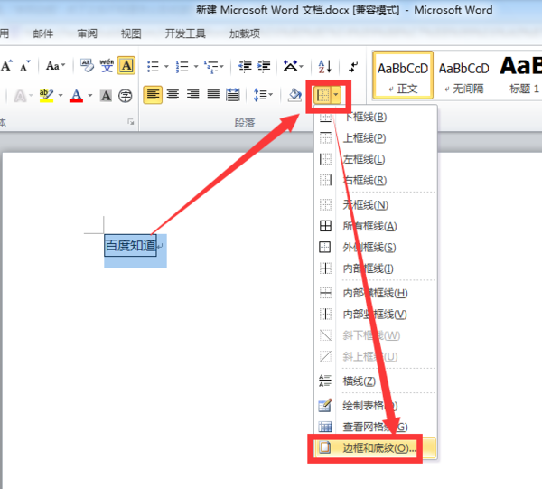The image size is (542, 489).
Task: Open the font color dropdown arrow
Action: click(x=90, y=95)
